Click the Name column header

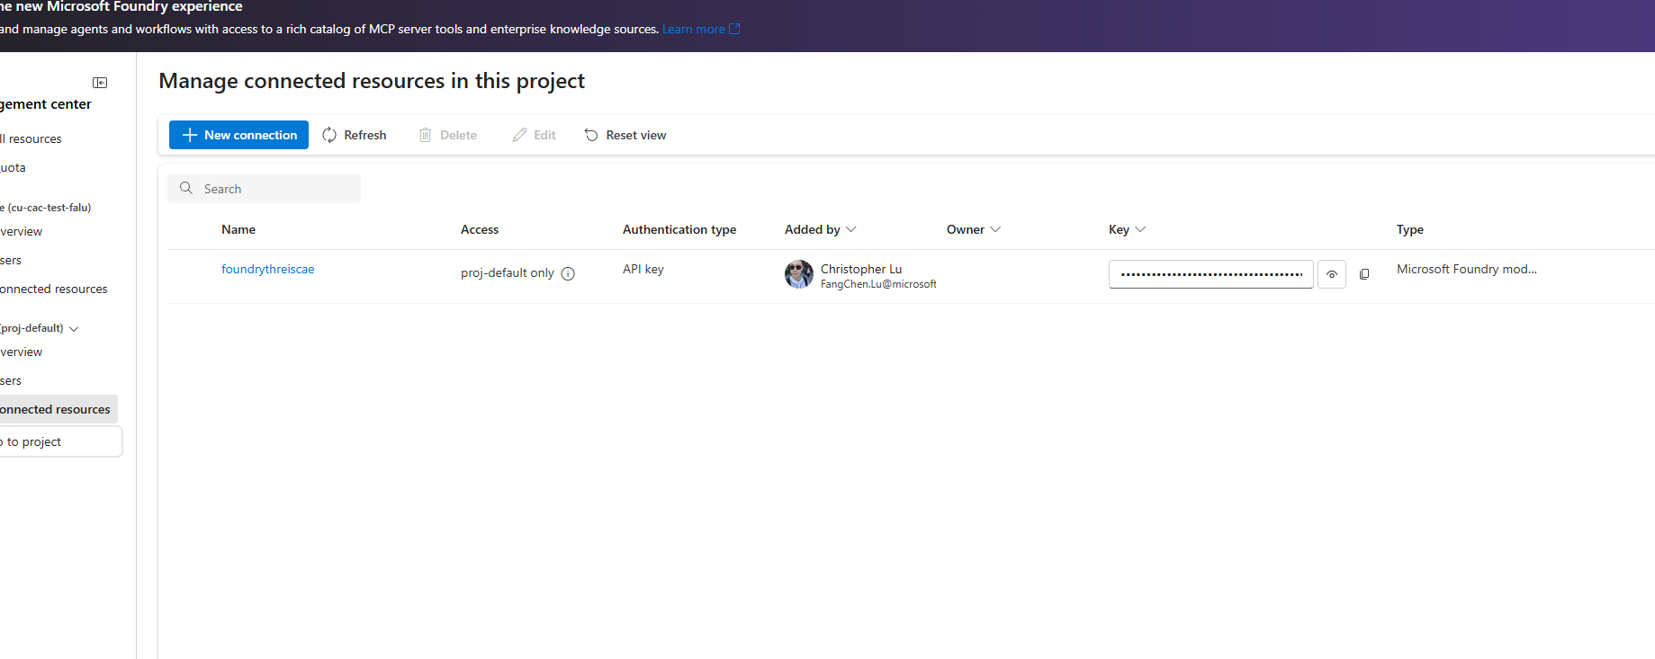pyautogui.click(x=238, y=229)
